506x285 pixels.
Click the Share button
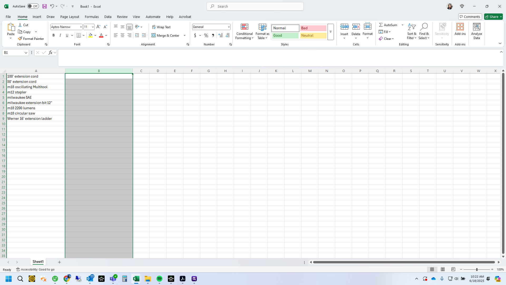click(x=493, y=17)
